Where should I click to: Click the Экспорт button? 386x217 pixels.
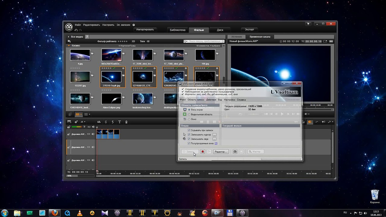point(249,30)
